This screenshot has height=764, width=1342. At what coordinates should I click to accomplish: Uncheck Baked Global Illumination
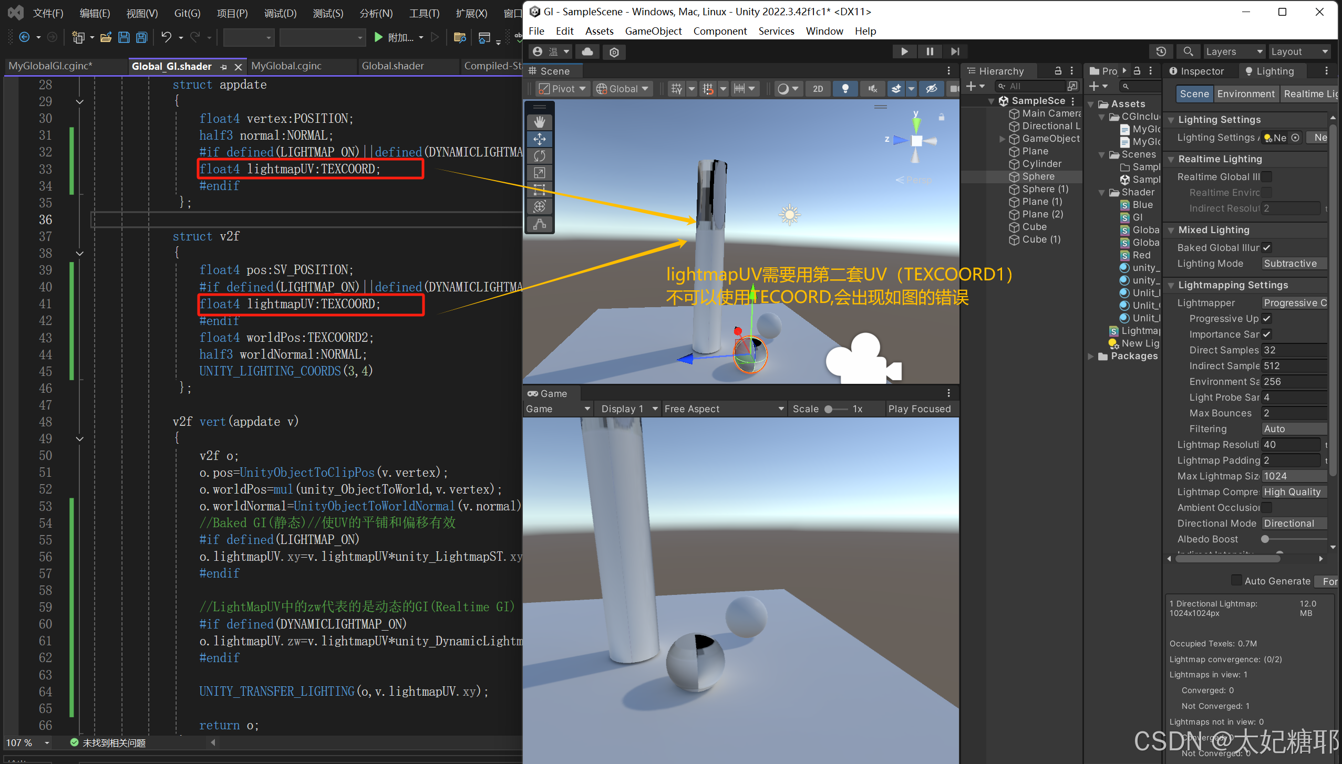click(x=1267, y=247)
